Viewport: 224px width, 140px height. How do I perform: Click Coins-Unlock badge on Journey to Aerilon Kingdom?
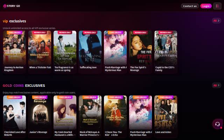point(15,33)
